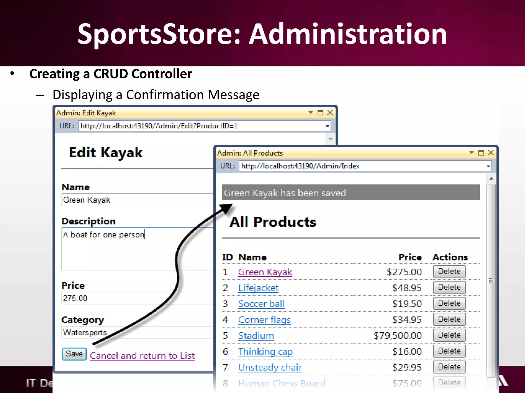This screenshot has height=393, width=525.
Task: Delete the Thinking cap product
Action: coord(449,351)
